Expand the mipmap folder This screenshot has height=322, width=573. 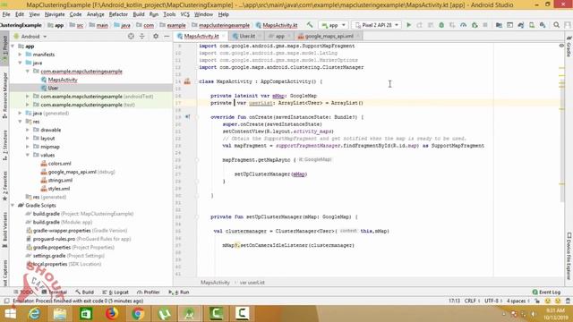pyautogui.click(x=28, y=147)
